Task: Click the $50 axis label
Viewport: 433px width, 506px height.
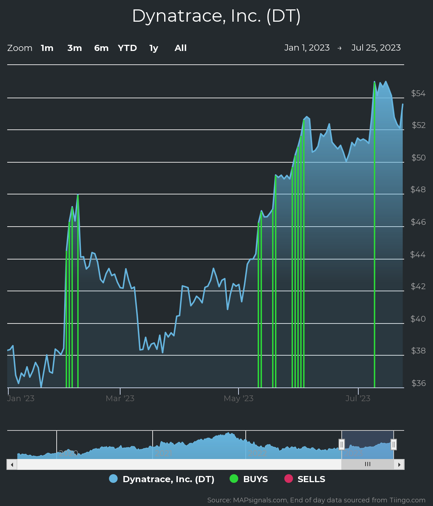Action: pos(419,158)
